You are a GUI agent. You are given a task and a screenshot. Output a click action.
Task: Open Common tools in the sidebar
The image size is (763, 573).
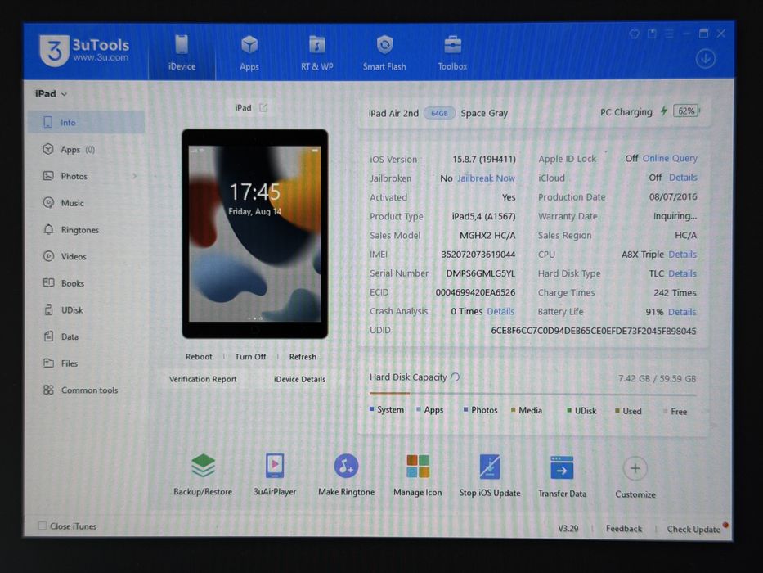click(86, 390)
